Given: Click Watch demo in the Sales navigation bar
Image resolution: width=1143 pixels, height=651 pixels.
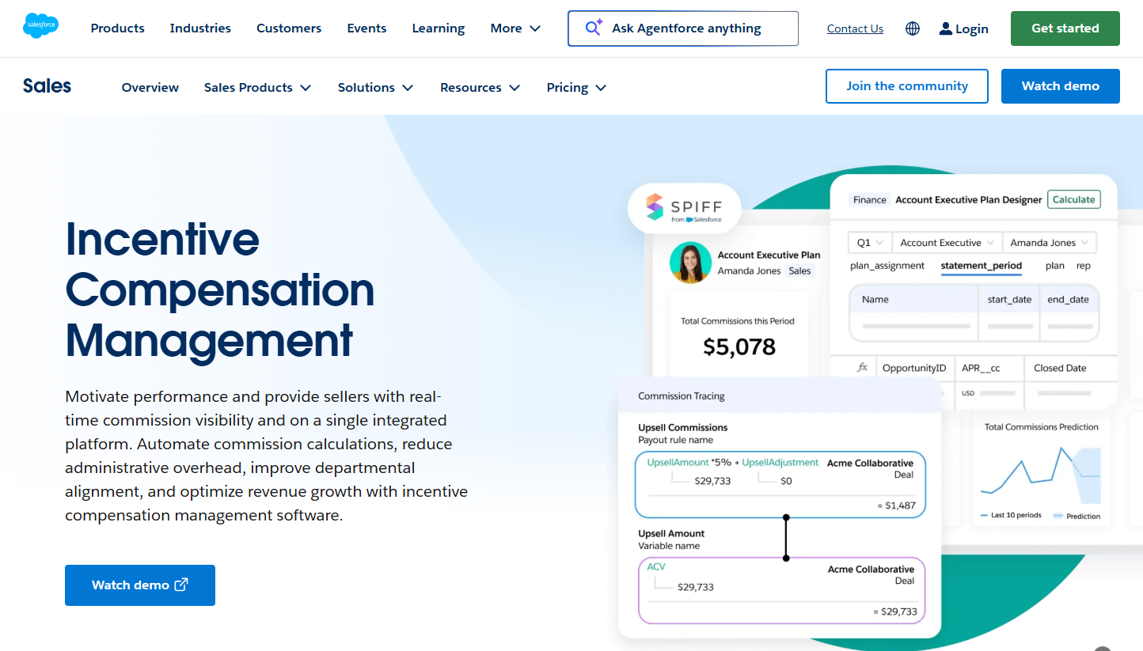Looking at the screenshot, I should point(1061,86).
